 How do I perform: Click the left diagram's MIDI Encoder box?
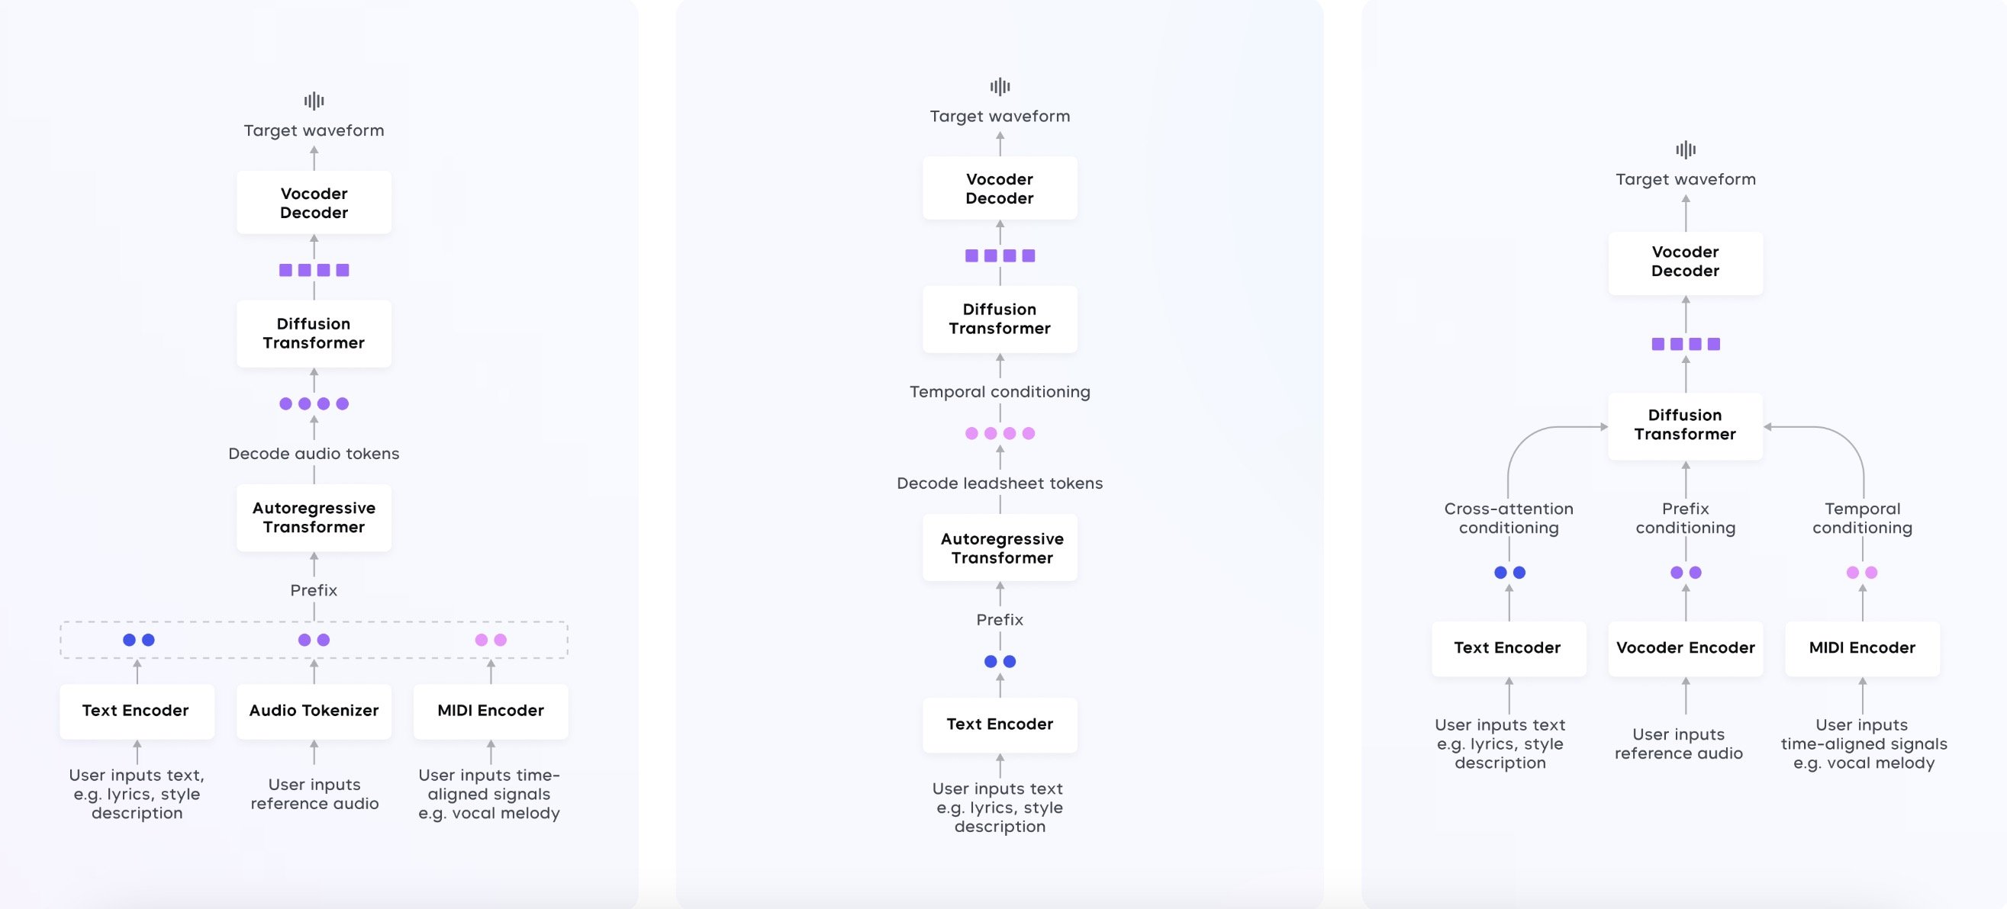click(491, 711)
